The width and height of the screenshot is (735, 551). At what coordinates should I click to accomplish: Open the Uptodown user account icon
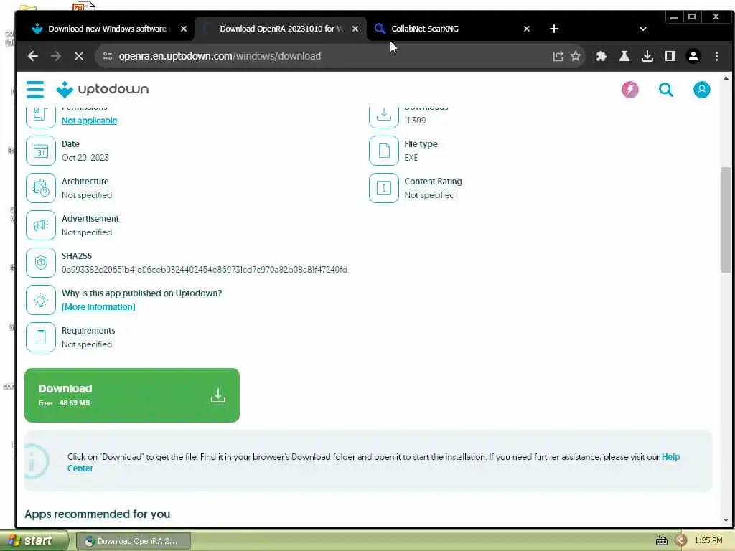(701, 90)
